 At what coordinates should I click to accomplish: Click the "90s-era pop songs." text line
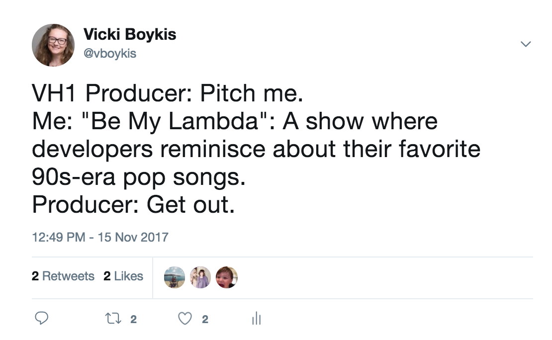click(139, 177)
